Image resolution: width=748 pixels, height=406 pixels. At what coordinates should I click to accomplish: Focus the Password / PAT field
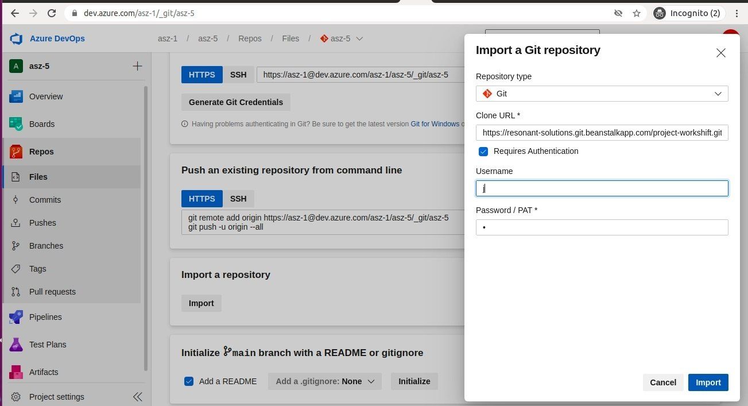[x=602, y=227]
